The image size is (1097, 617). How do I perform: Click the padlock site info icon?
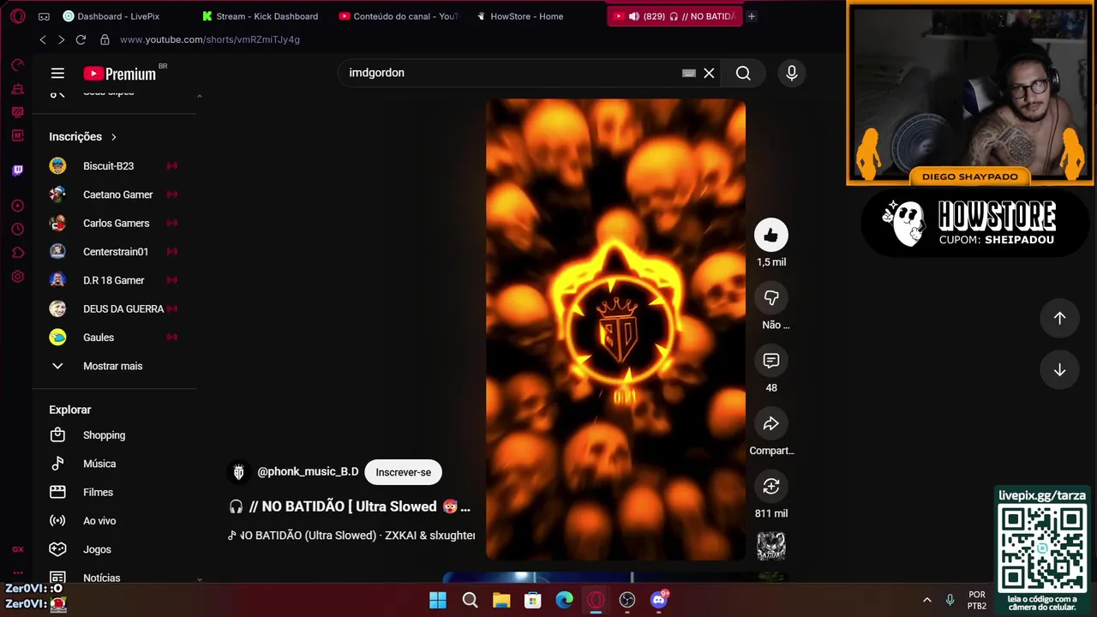[x=105, y=39]
